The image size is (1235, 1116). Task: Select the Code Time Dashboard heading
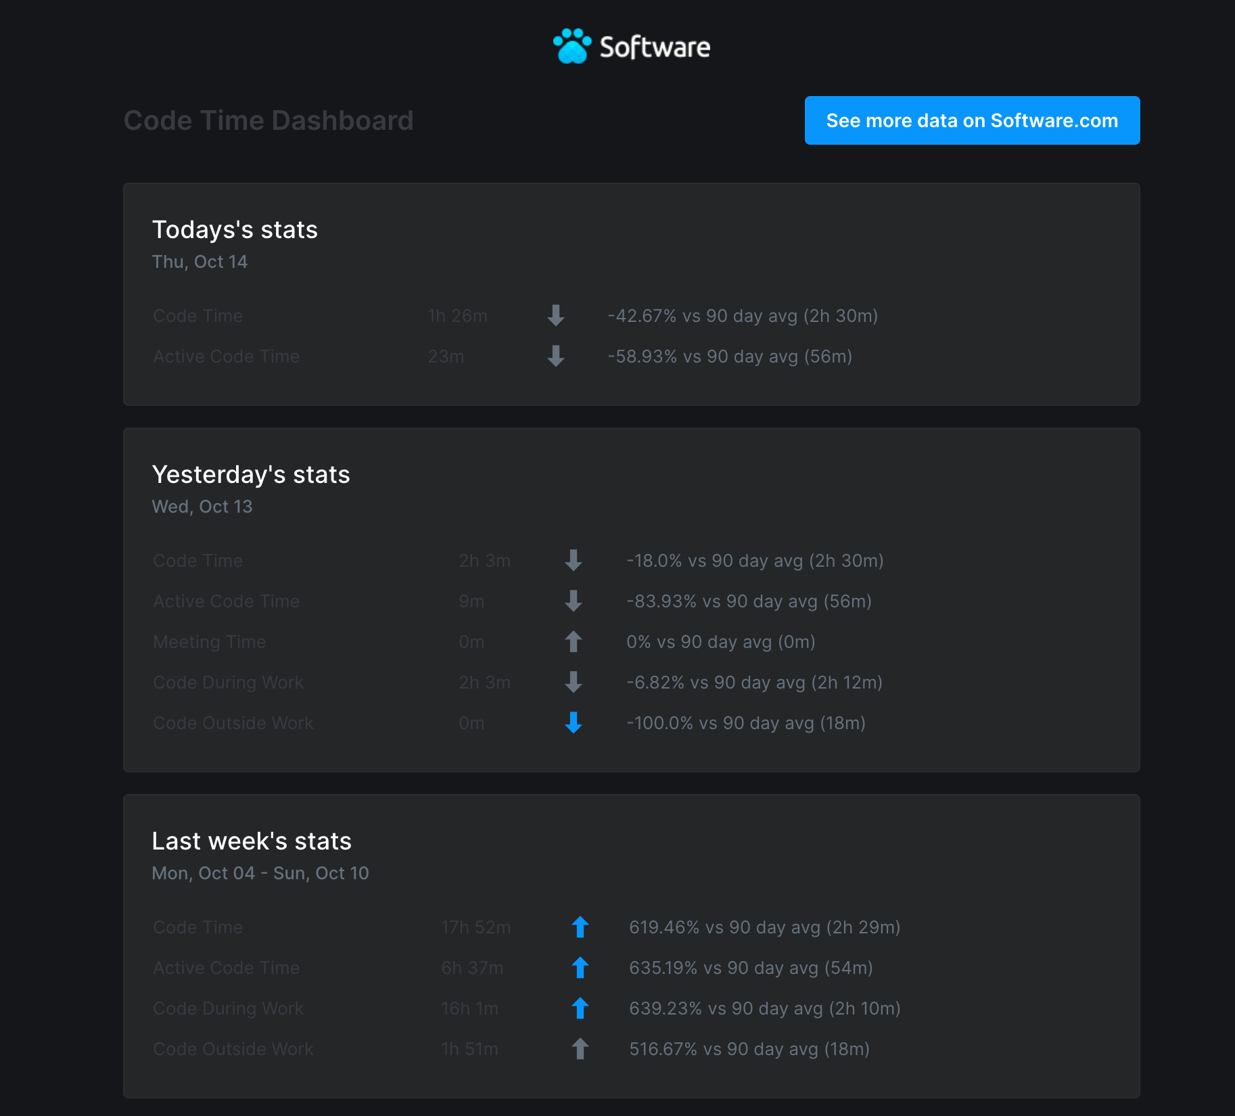tap(269, 120)
